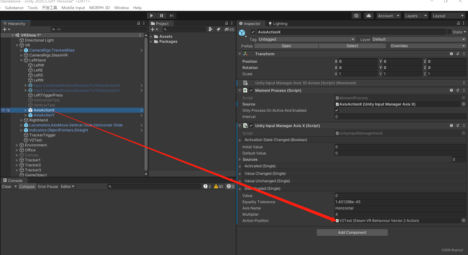Click the Hierarchy panel lock icon
This screenshot has height=255, width=468.
[x=139, y=23]
